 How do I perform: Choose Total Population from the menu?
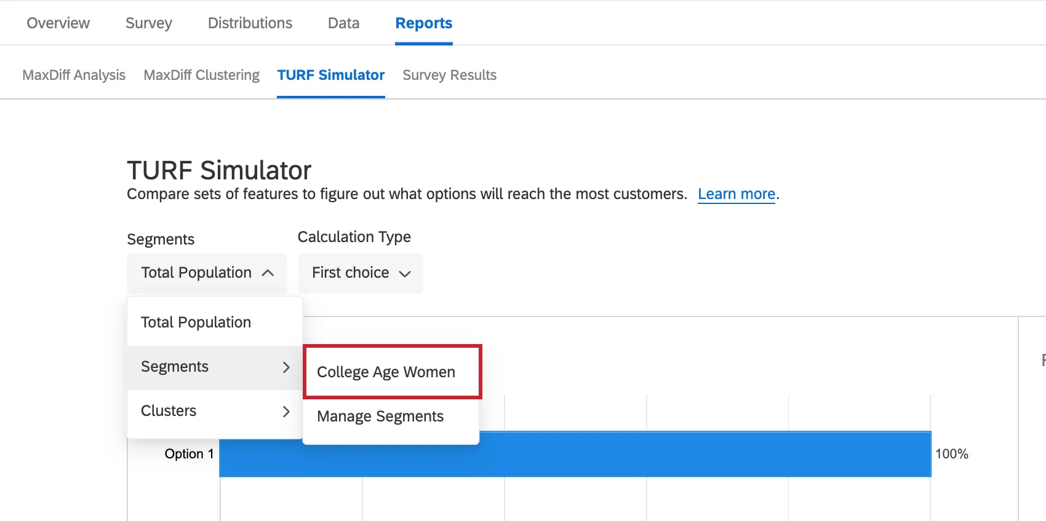click(x=196, y=322)
